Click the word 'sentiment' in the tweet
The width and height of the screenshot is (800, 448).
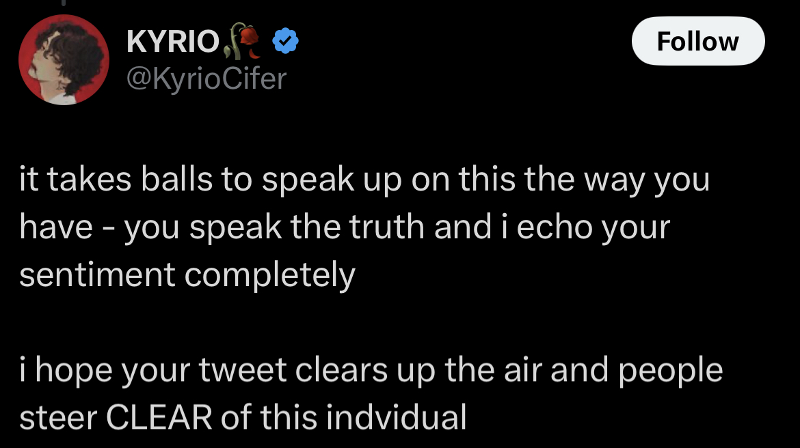[98, 275]
